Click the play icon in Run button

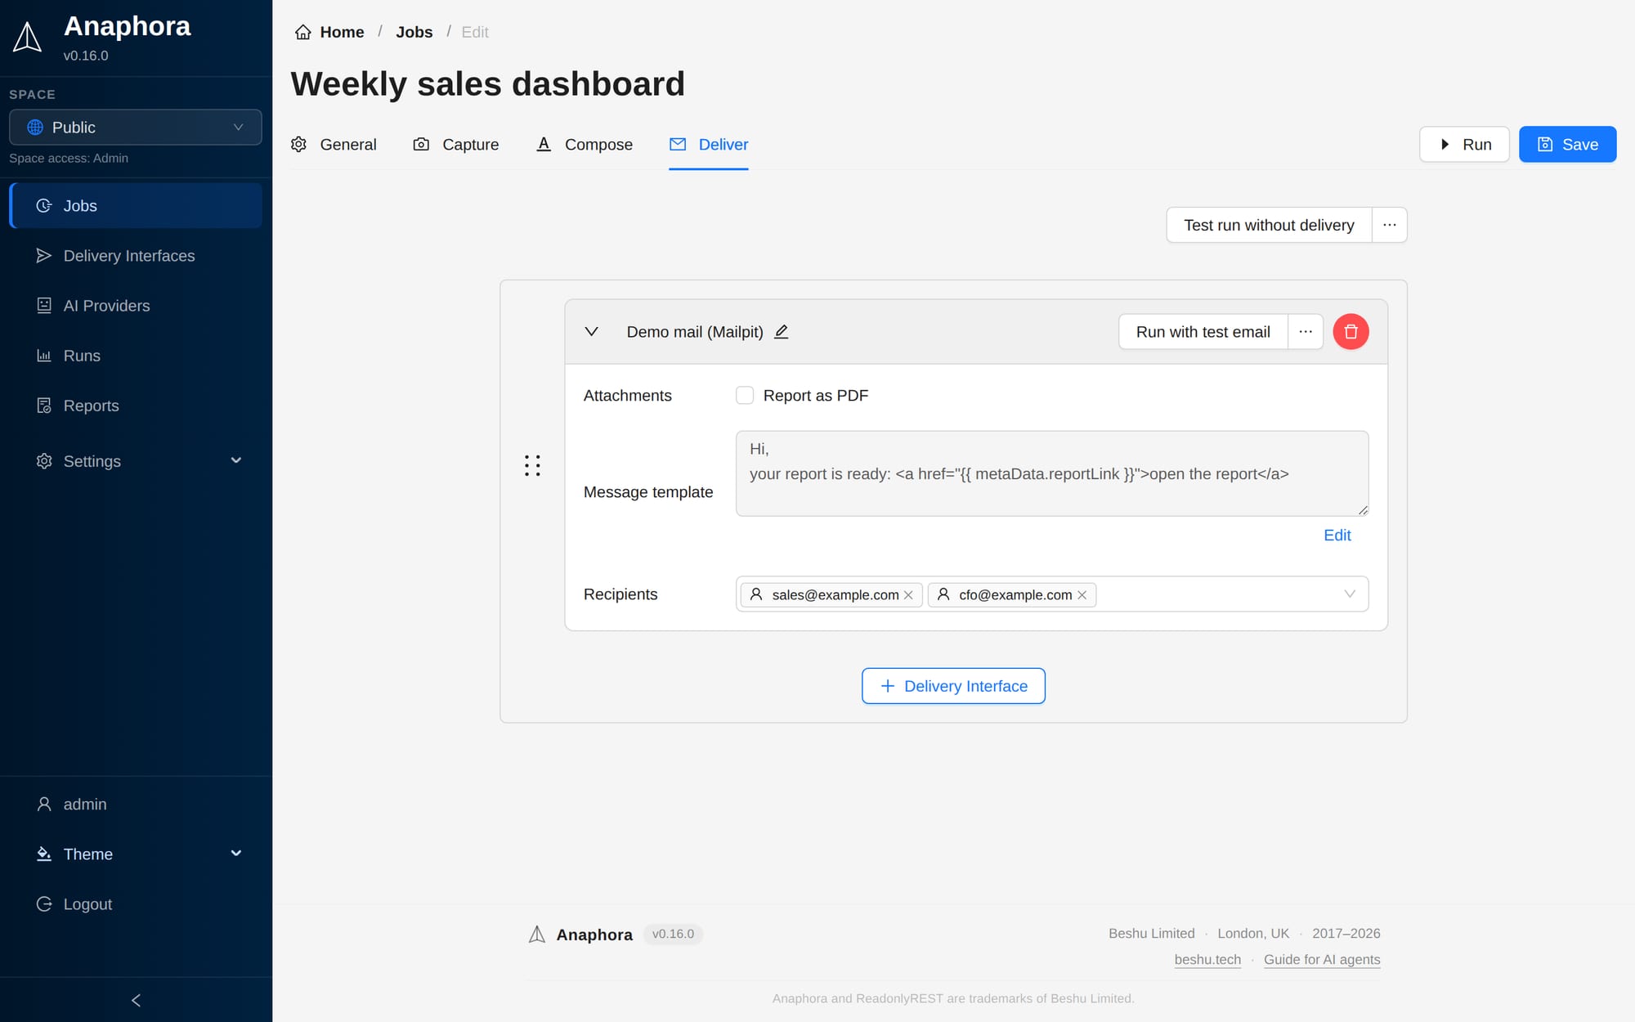tap(1445, 145)
